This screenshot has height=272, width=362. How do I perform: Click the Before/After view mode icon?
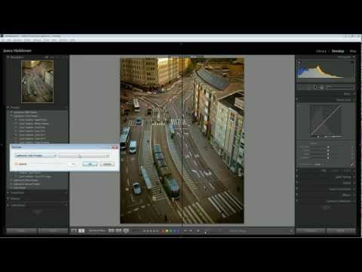(x=81, y=230)
